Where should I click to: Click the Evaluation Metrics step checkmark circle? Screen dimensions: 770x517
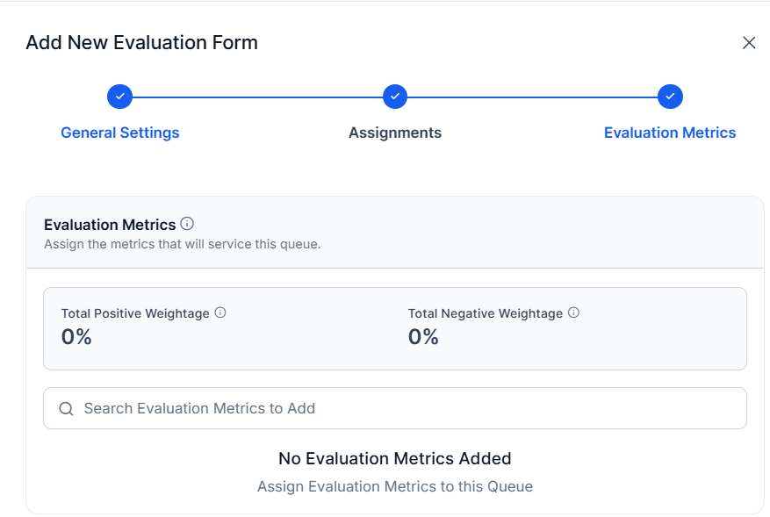tap(670, 97)
